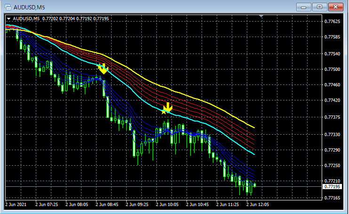Click the 2 Jun 2021 time label
The image size is (349, 214).
pos(16,205)
